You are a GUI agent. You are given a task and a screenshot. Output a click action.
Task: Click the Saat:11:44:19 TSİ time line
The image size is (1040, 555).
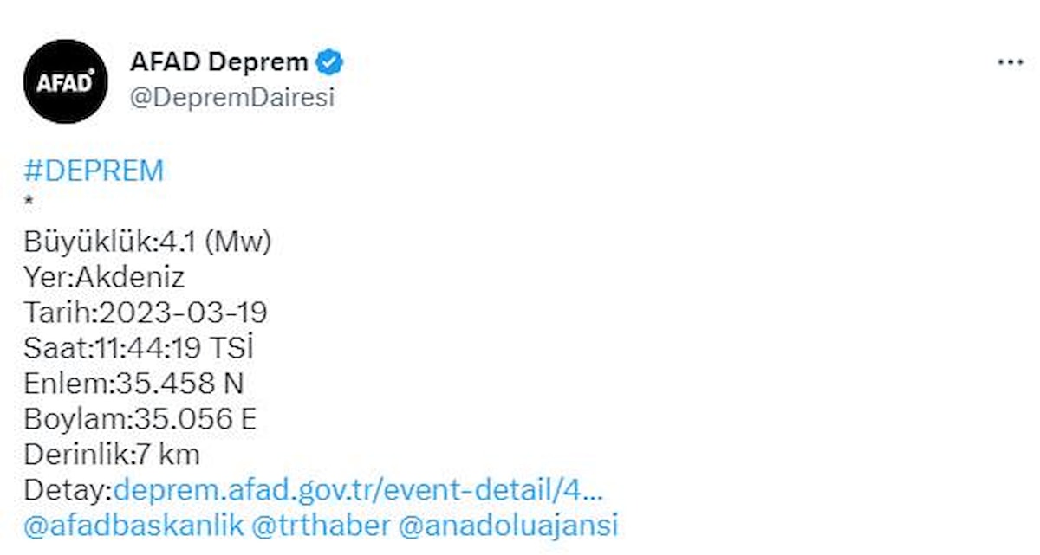139,349
